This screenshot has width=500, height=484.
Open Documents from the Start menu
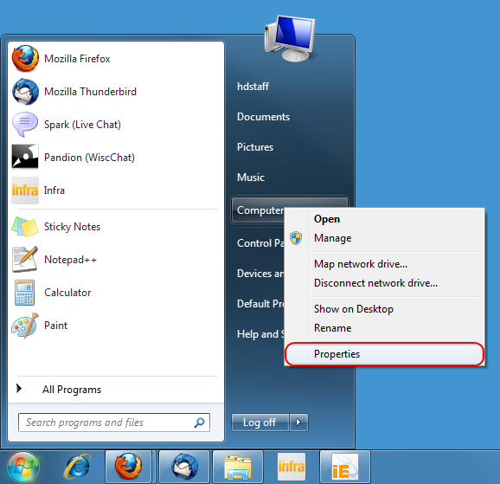263,117
